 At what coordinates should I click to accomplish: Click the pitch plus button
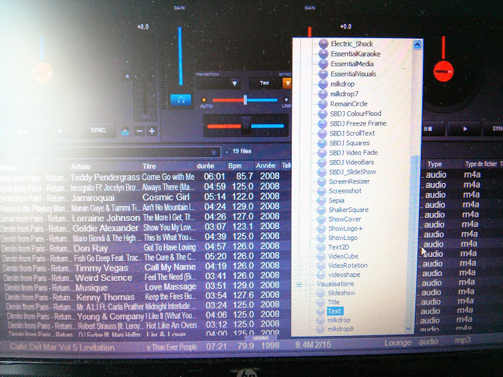(152, 131)
